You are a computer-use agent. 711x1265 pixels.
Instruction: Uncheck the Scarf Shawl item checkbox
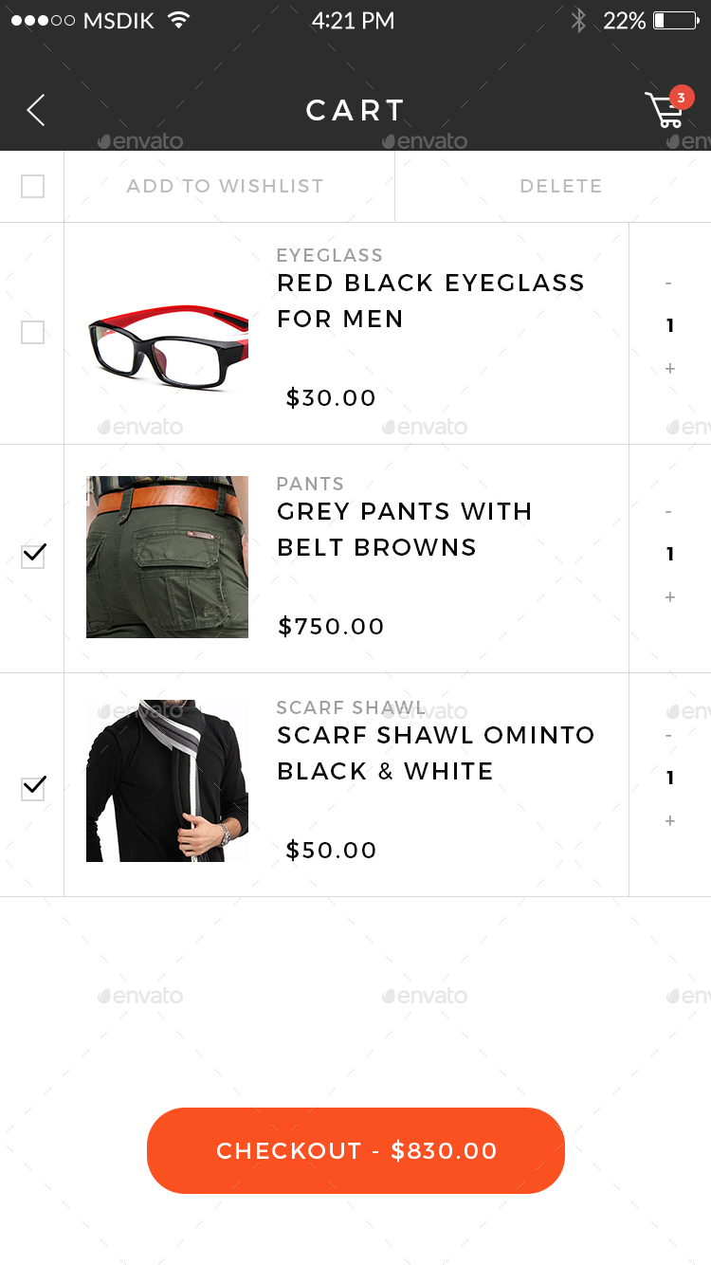[x=32, y=788]
